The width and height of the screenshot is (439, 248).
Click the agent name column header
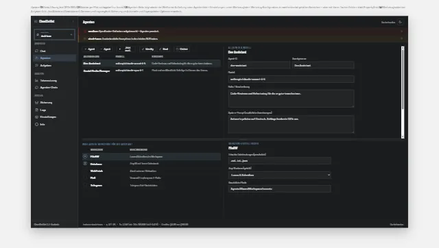point(91,56)
